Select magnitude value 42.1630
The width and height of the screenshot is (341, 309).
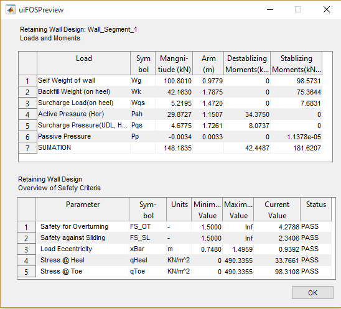(x=174, y=92)
